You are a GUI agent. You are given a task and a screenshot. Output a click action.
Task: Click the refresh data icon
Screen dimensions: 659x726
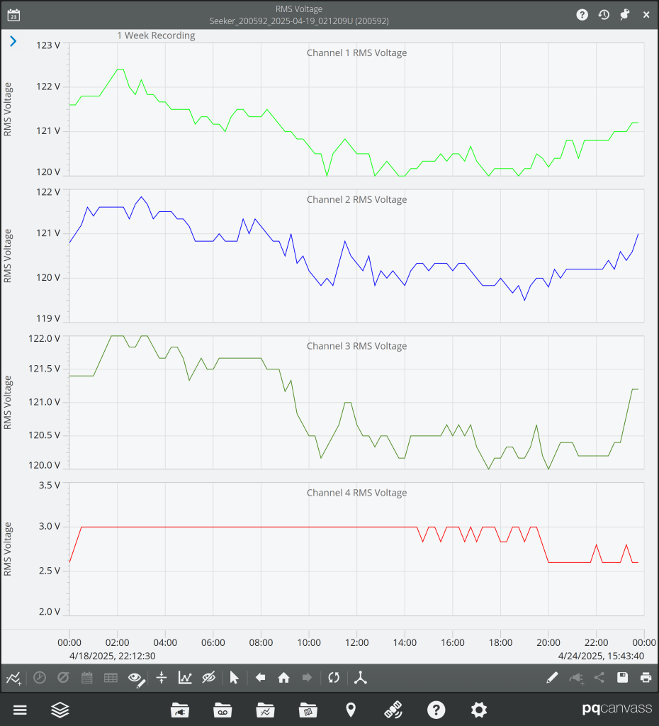point(333,677)
